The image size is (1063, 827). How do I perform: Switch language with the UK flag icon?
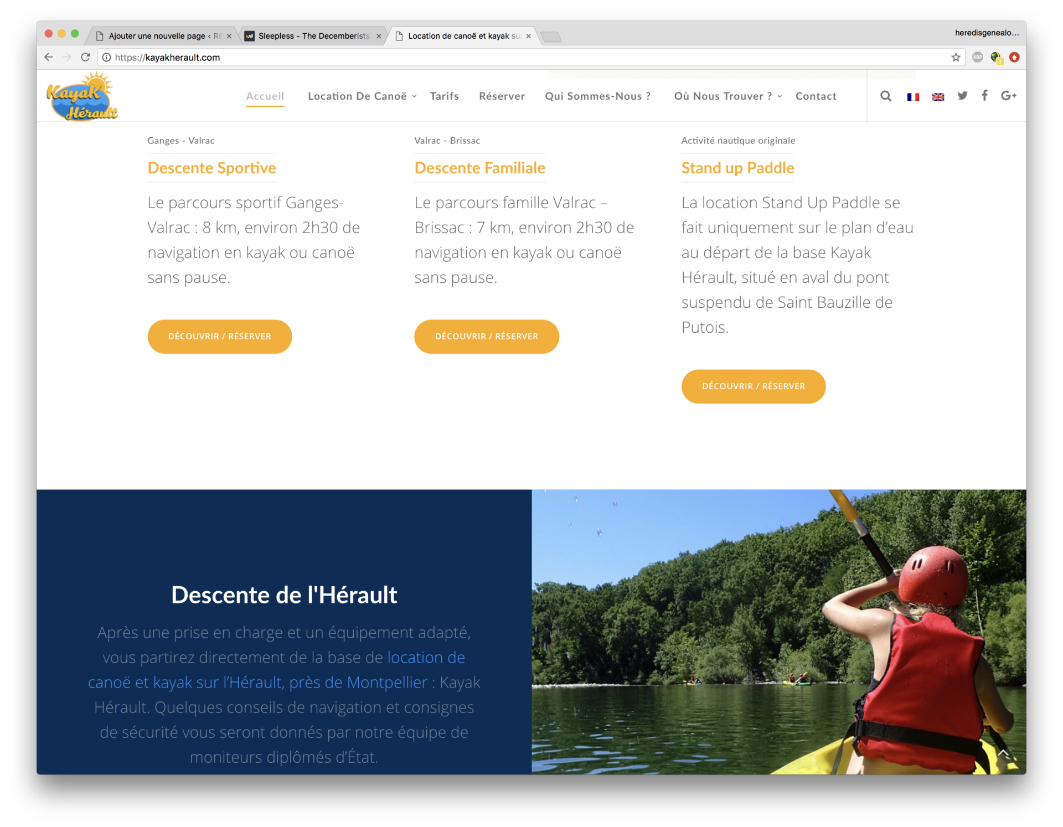(x=938, y=97)
